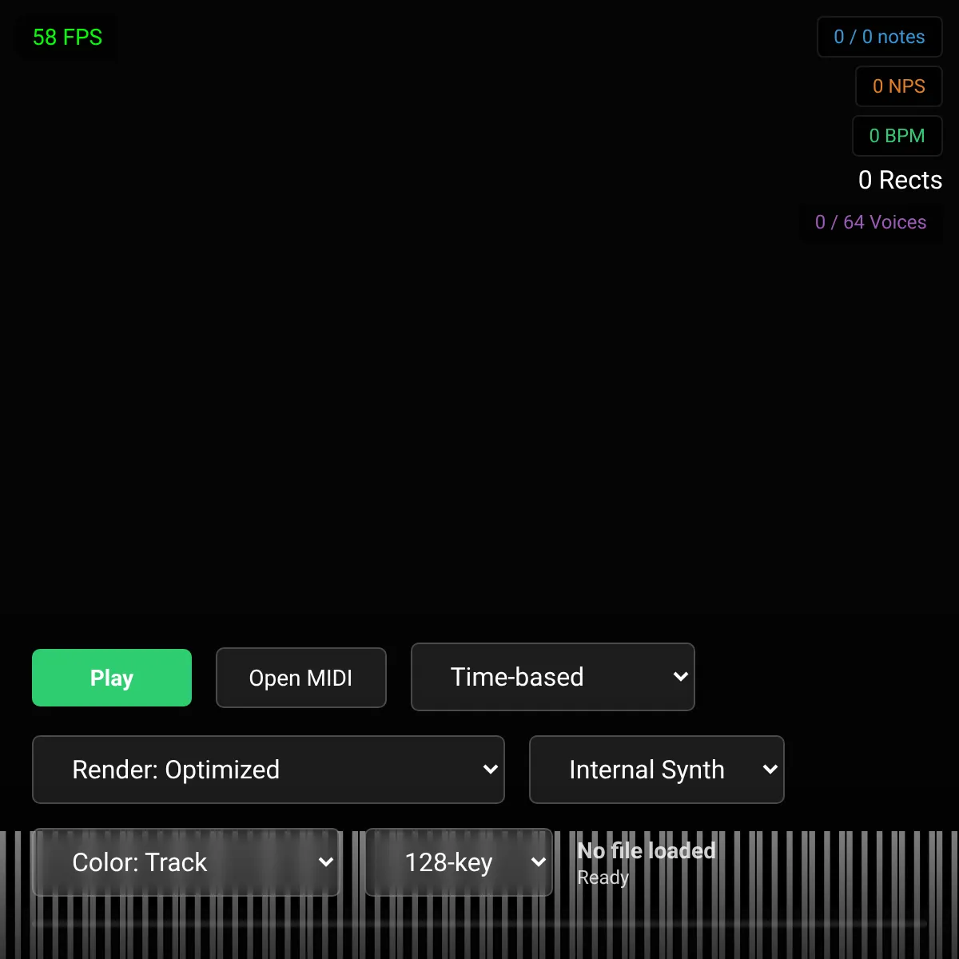
Task: Click the 0 / 0 notes counter
Action: tap(879, 37)
